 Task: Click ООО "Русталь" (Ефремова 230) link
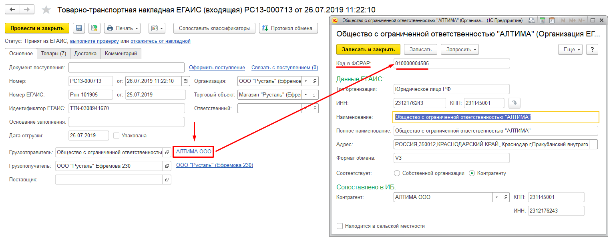(215, 165)
